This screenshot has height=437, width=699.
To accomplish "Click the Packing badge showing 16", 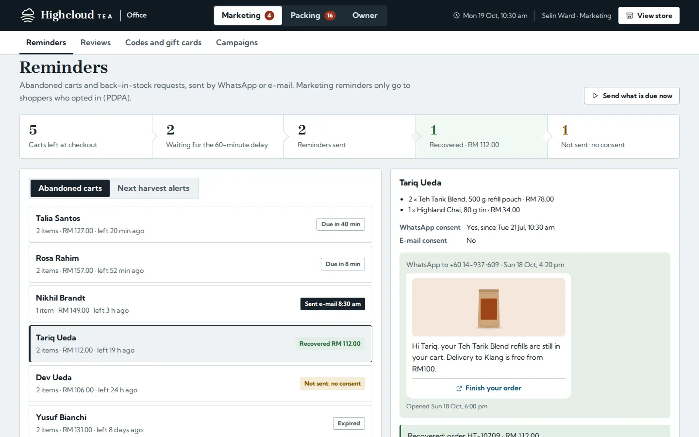I will pyautogui.click(x=330, y=16).
